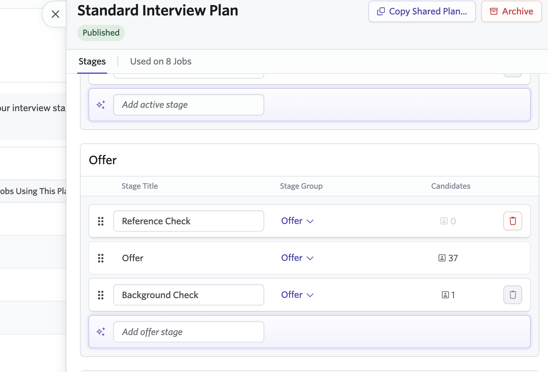Click the Candidates column header
Image resolution: width=548 pixels, height=372 pixels.
(x=451, y=186)
